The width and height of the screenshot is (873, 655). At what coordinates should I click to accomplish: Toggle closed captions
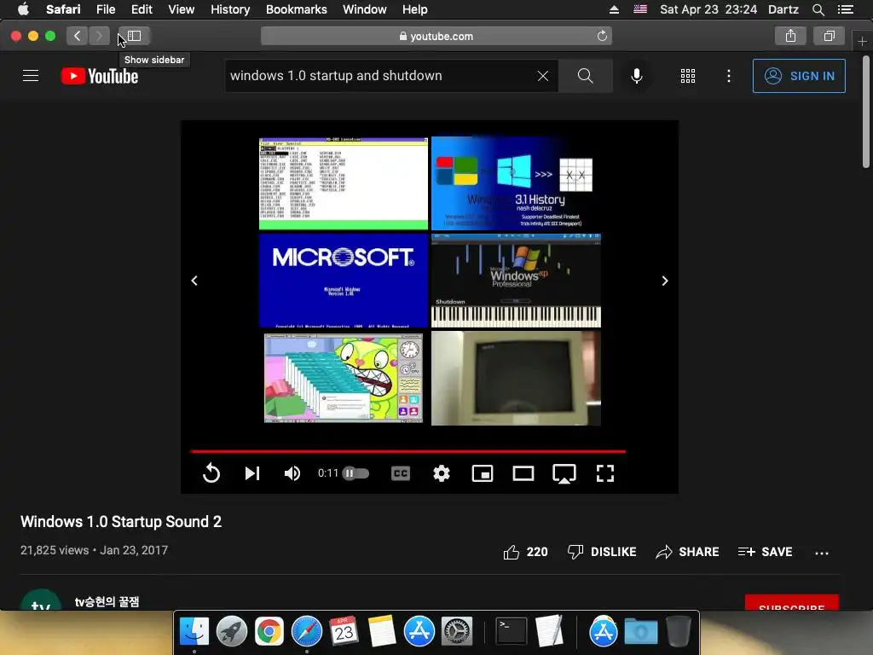pos(401,473)
